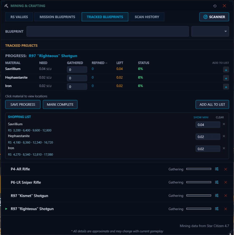
Task: Delete R97 Righteous Shotgun tracked project
Action: click(x=225, y=209)
